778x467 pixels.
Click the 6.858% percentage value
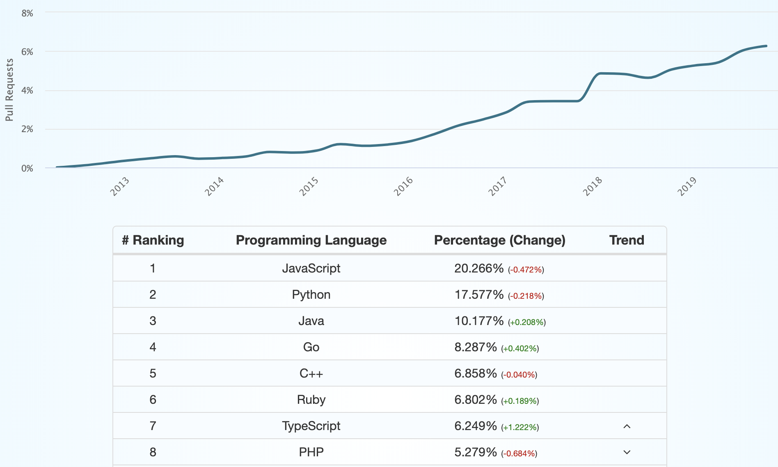point(476,373)
